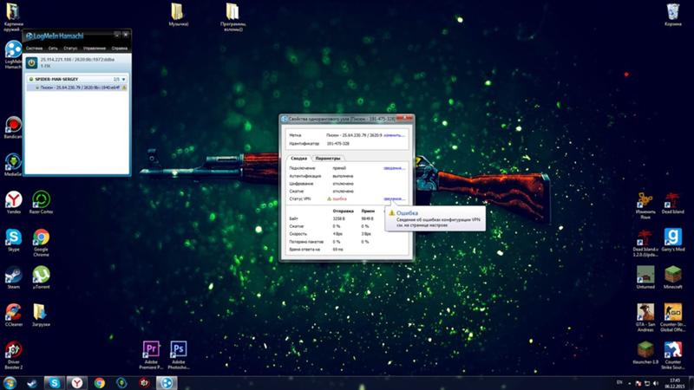The image size is (694, 390).
Task: Open the Driver Booster 2 desktop icon
Action: point(14,355)
